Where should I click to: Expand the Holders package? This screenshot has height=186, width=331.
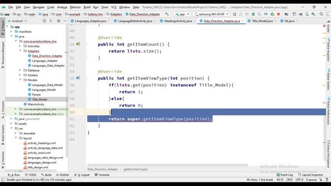[x=20, y=75]
